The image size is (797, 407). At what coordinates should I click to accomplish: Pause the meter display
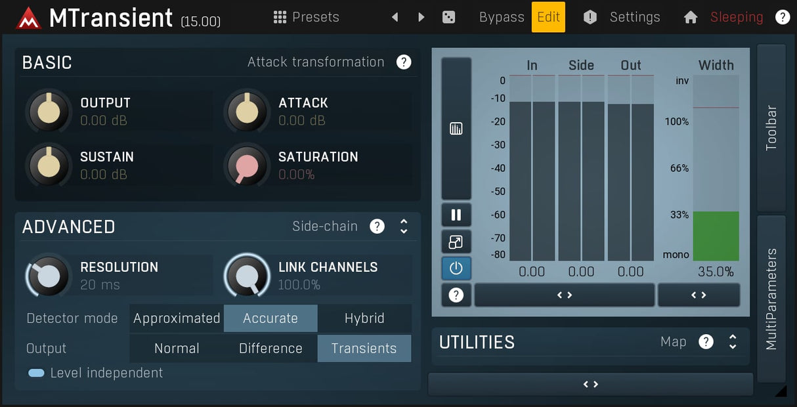(456, 215)
